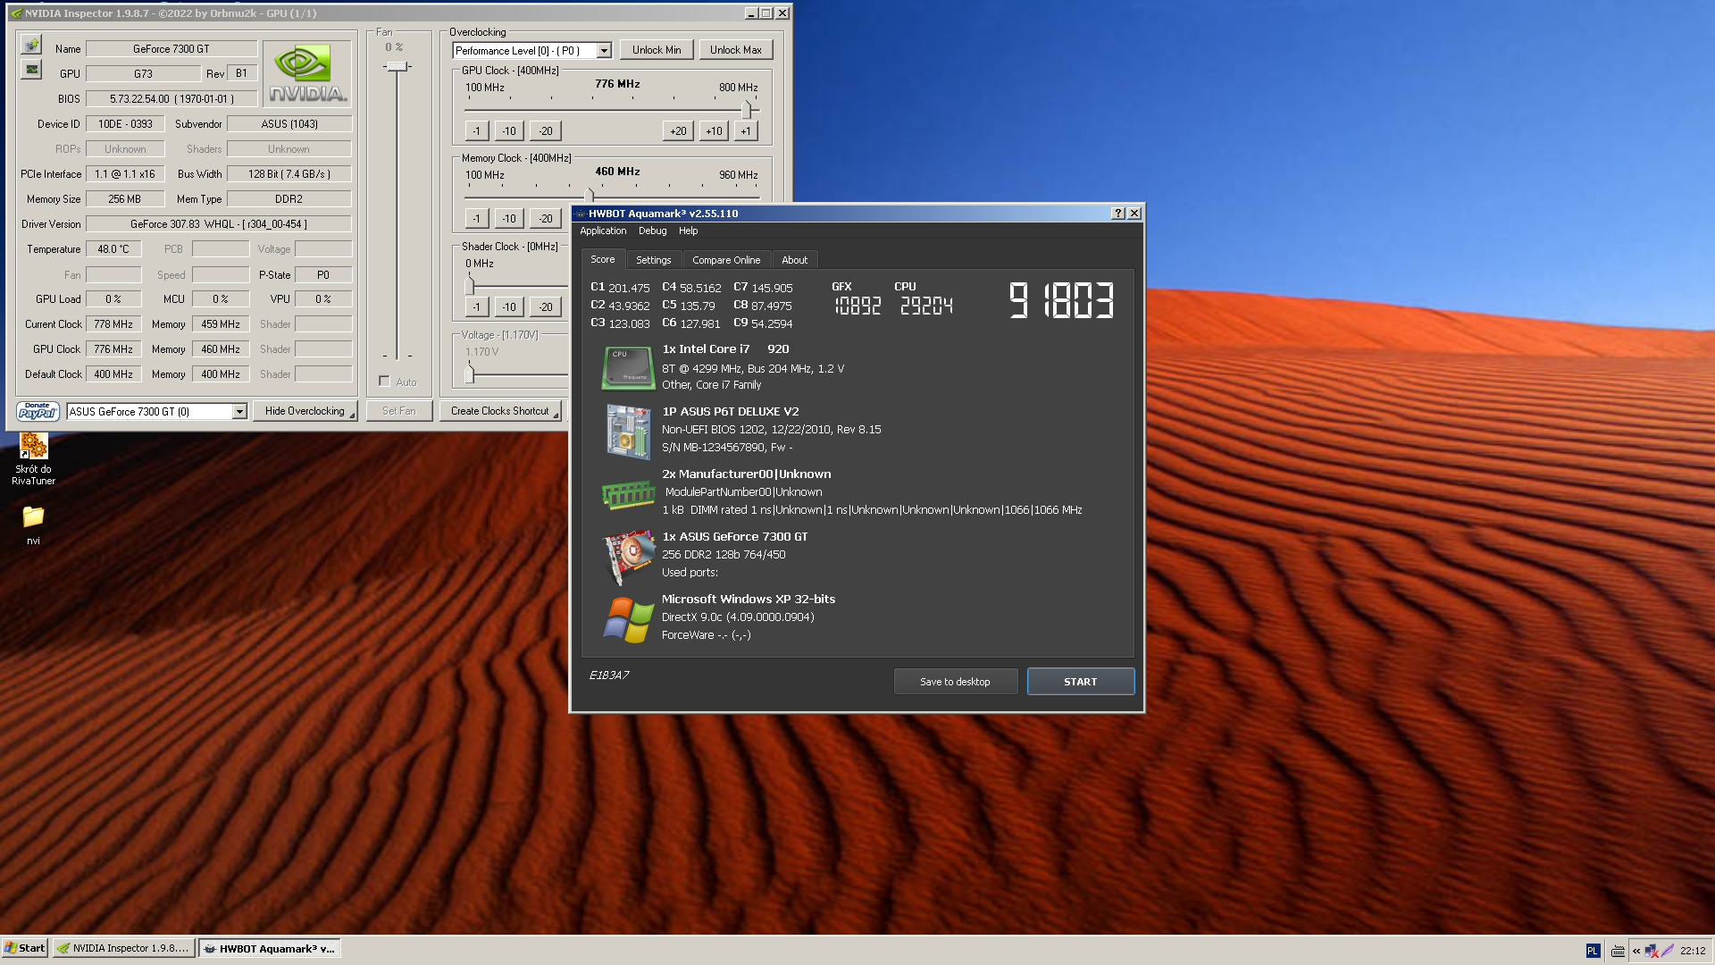Click the disconnected network tray icon
Screen dimensions: 1715x965
click(x=1652, y=951)
